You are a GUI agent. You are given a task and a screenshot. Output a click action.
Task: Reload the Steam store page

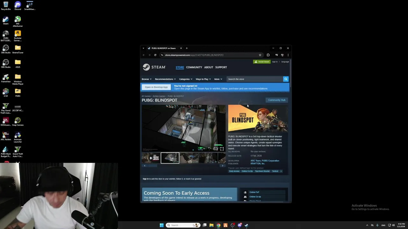pos(155,55)
